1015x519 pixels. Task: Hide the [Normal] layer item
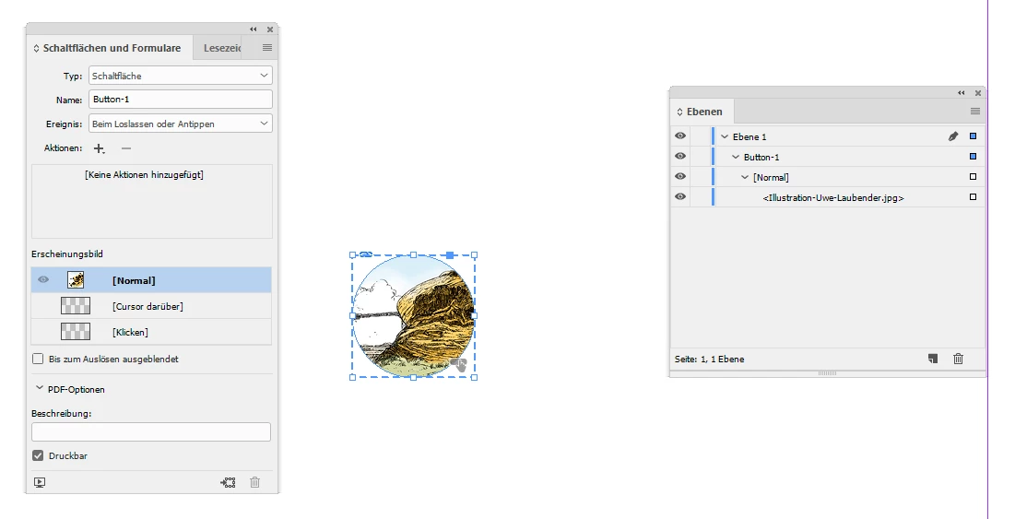(680, 176)
